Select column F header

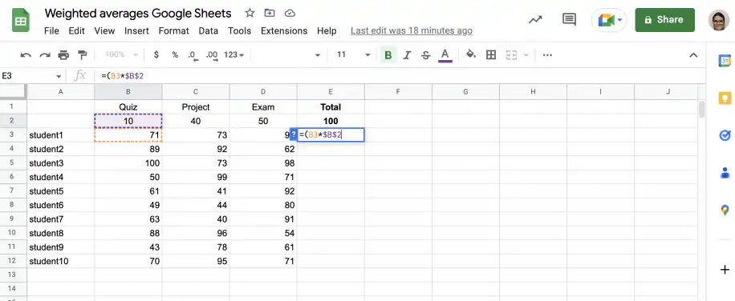pyautogui.click(x=398, y=91)
